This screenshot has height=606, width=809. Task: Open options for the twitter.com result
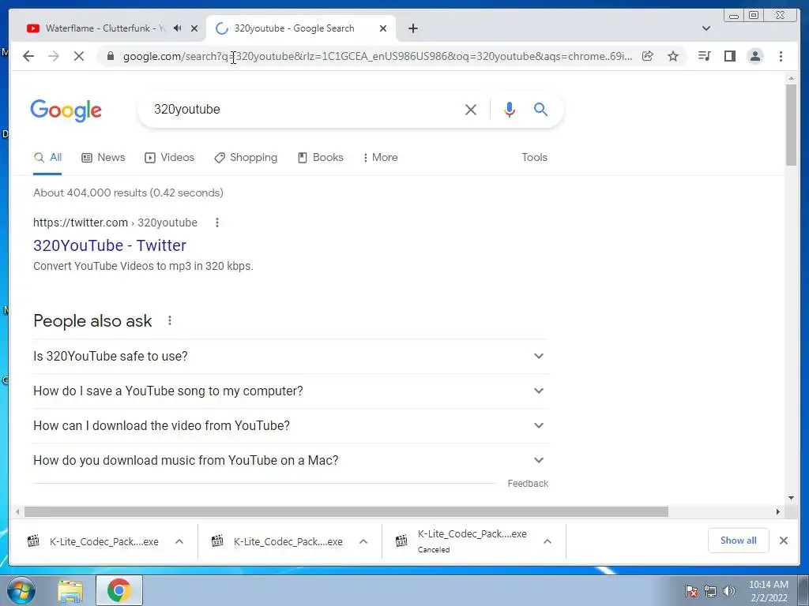click(217, 223)
